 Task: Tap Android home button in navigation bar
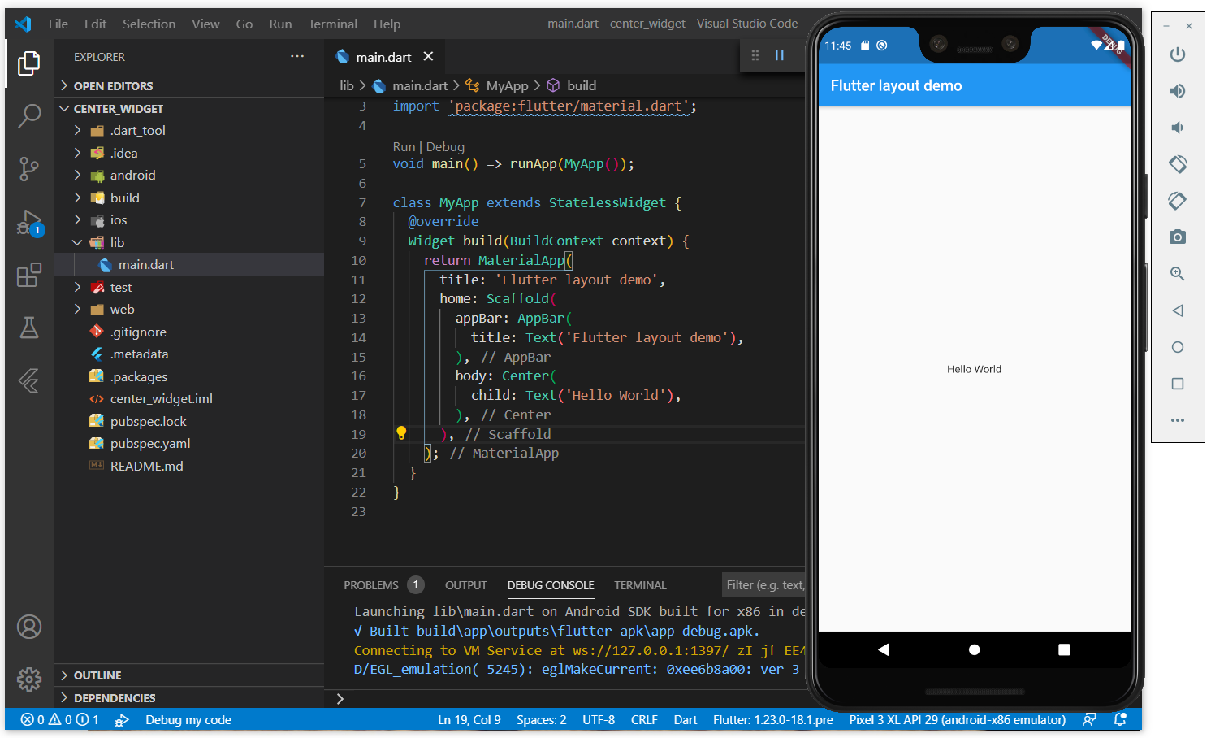(x=975, y=649)
